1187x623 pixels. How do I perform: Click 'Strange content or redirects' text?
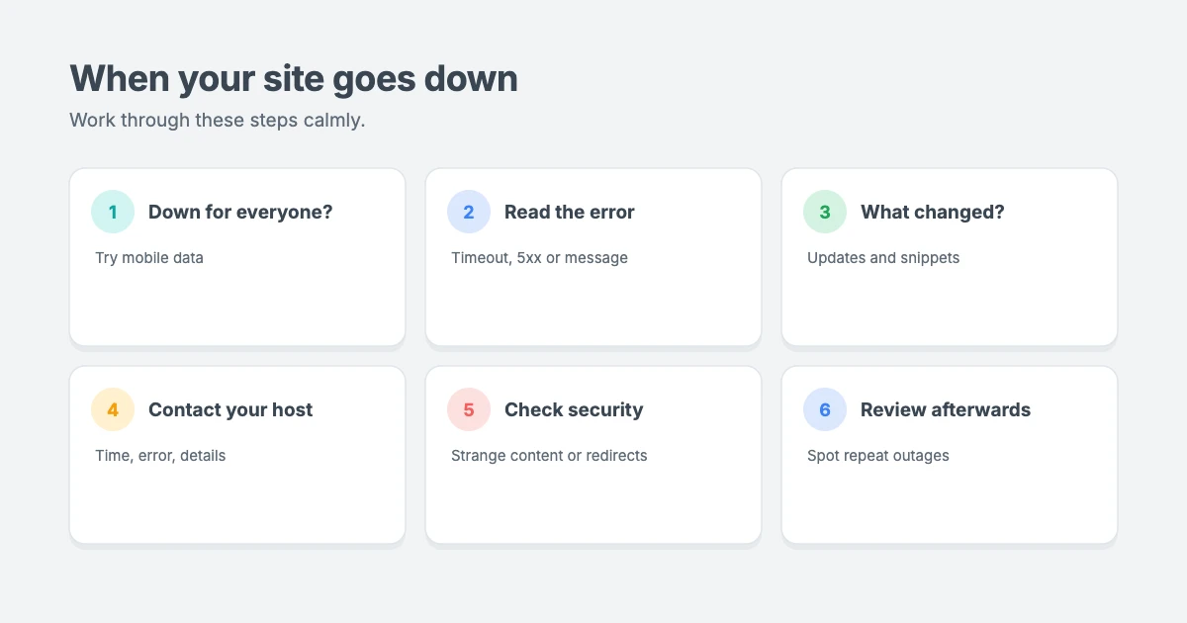point(549,456)
